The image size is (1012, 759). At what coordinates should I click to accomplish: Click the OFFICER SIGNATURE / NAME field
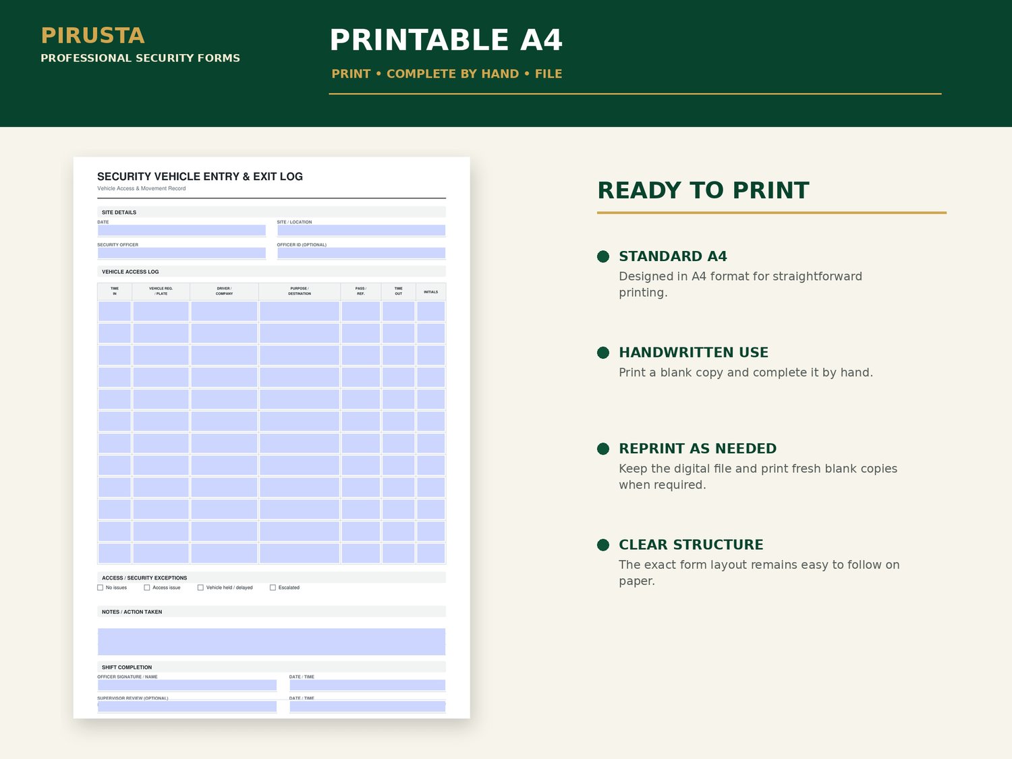[187, 685]
